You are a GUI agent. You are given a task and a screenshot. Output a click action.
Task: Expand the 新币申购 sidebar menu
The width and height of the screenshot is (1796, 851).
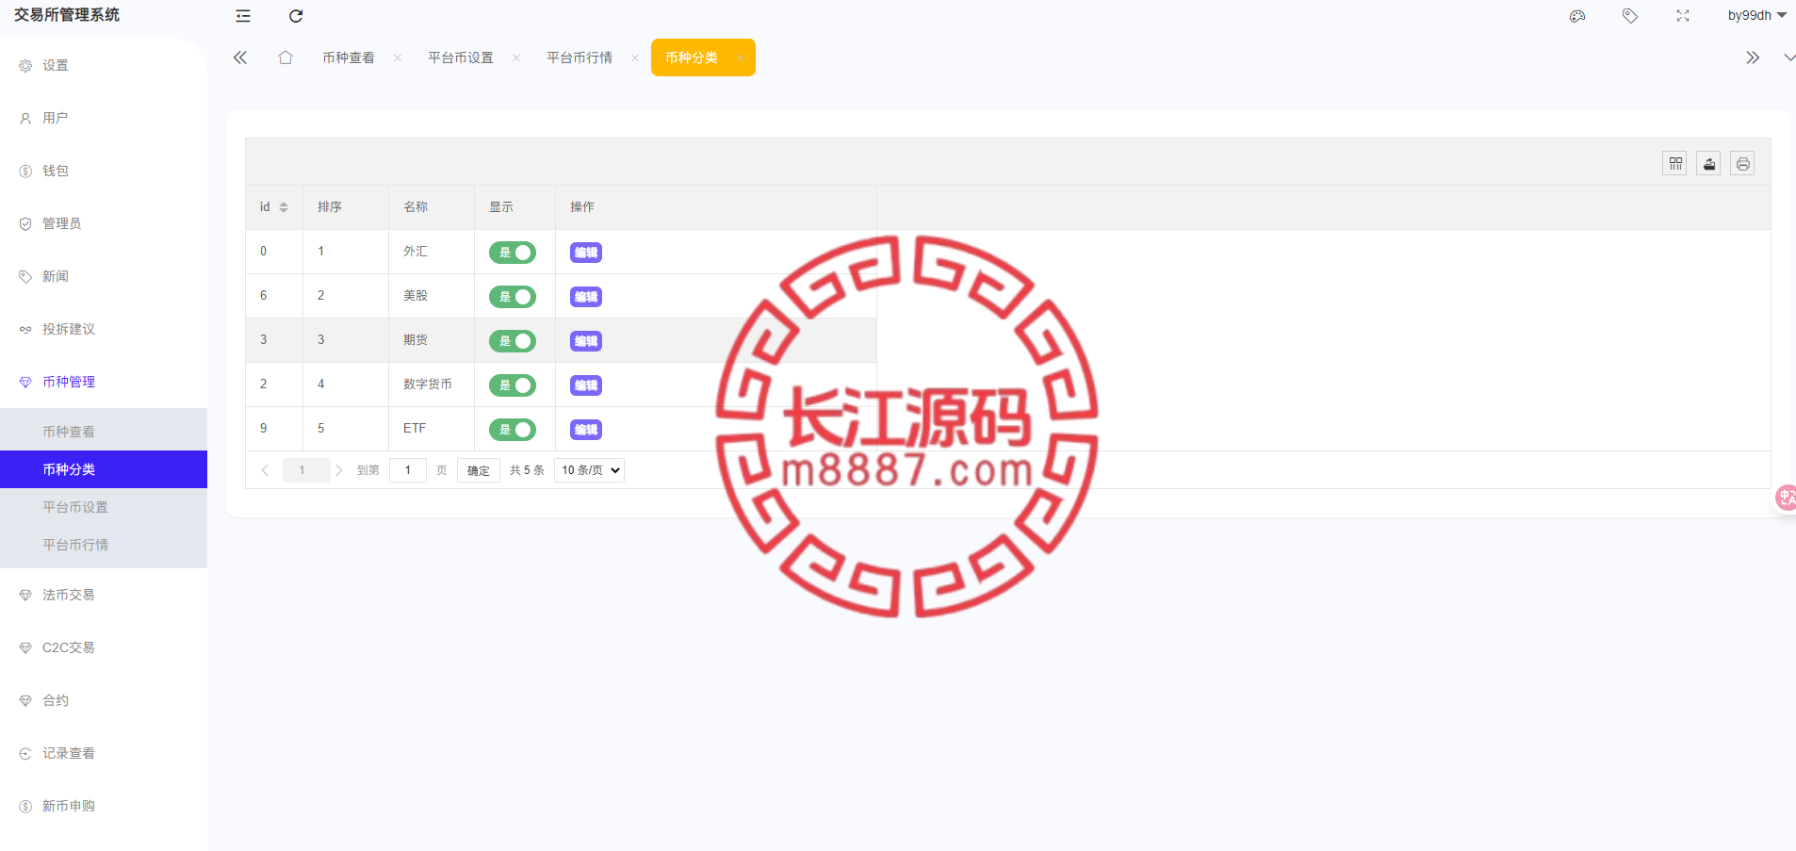point(104,806)
